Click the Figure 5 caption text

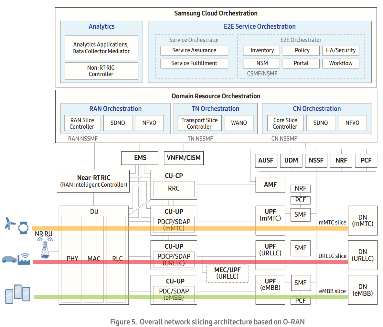point(207,322)
